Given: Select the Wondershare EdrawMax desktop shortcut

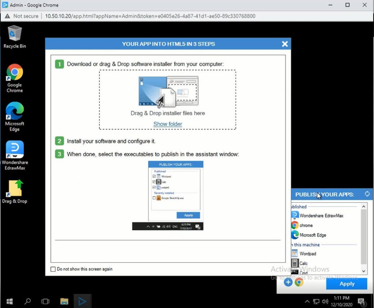Looking at the screenshot, I should 15,155.
